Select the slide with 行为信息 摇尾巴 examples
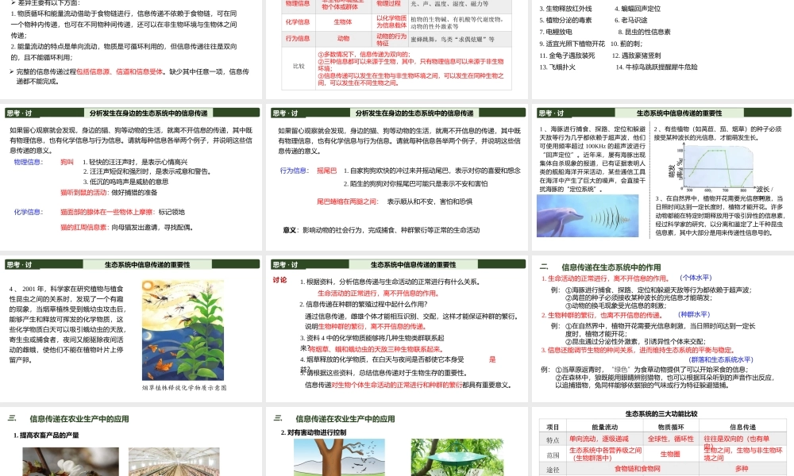This screenshot has width=794, height=476. 397,175
